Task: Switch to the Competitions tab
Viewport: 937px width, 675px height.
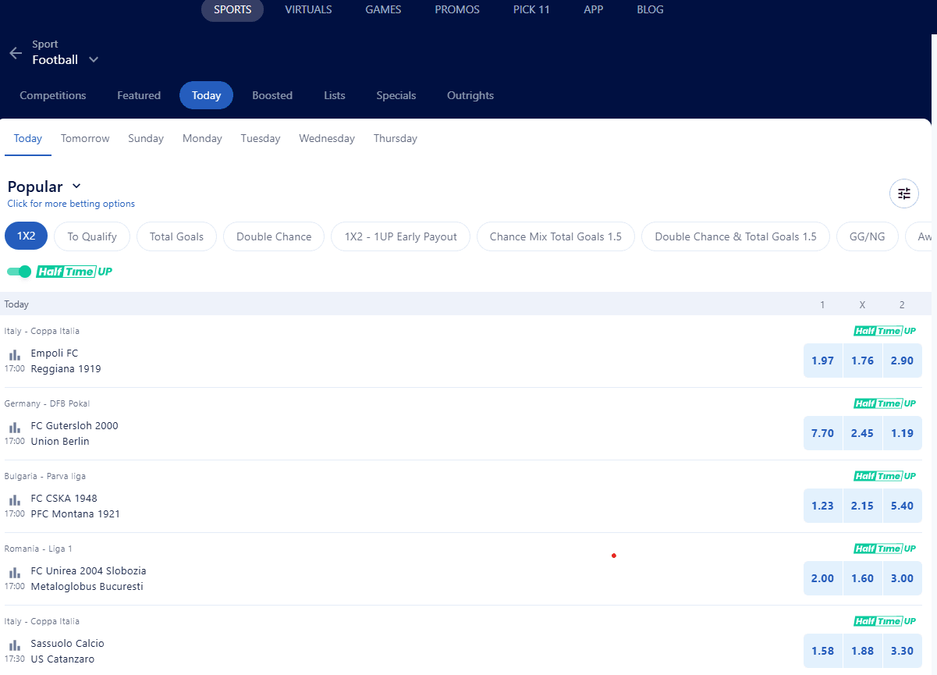Action: pos(53,95)
